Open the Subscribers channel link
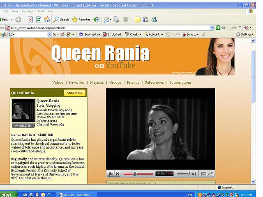 [x=154, y=82]
